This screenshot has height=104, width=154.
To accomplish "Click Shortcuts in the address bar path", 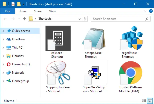I will 45,19.
